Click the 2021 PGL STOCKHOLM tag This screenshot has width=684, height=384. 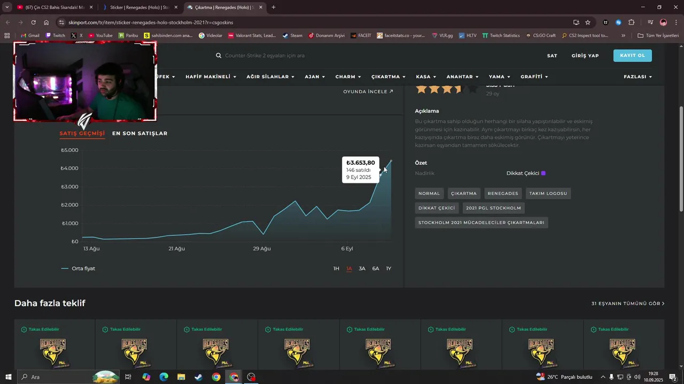click(x=493, y=208)
